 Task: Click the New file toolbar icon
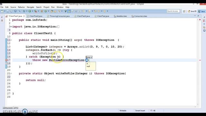[x=2, y=11]
